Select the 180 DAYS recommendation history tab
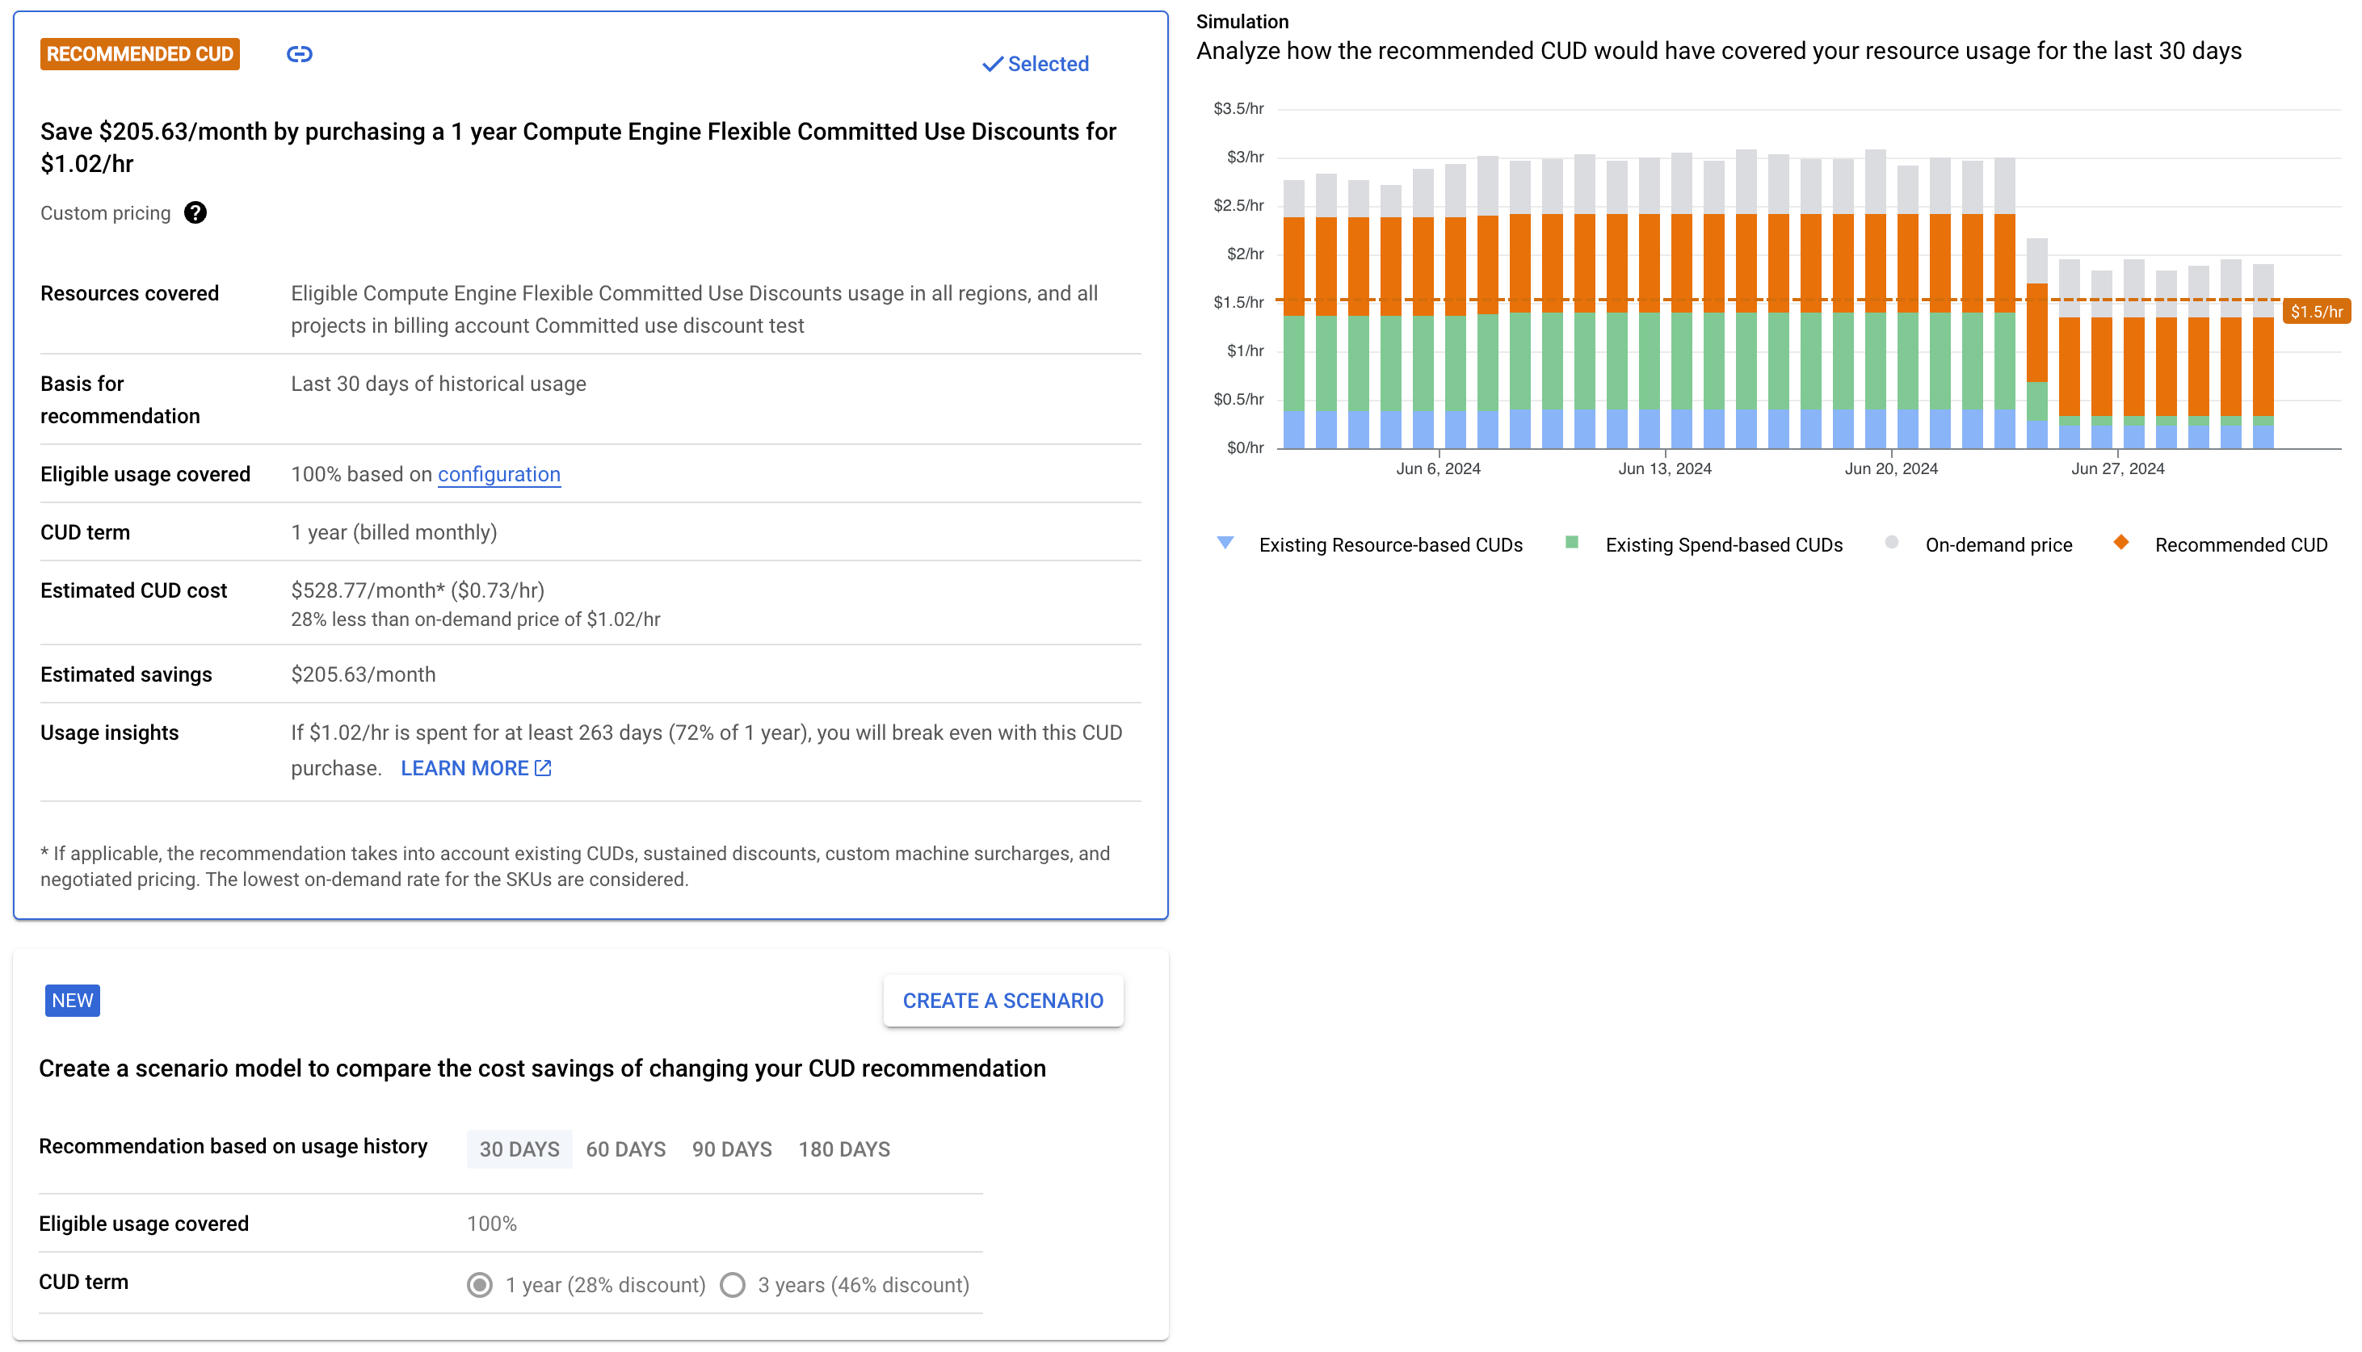2362x1352 pixels. pos(843,1149)
